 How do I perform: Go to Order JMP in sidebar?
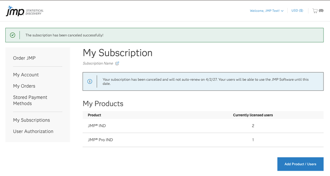click(24, 58)
